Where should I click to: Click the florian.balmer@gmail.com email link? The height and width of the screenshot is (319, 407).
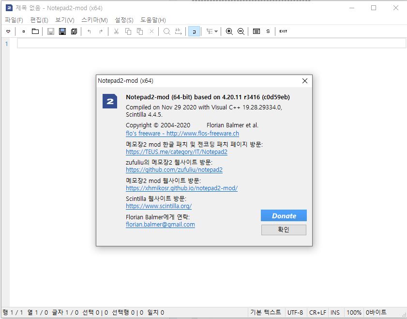tap(160, 225)
